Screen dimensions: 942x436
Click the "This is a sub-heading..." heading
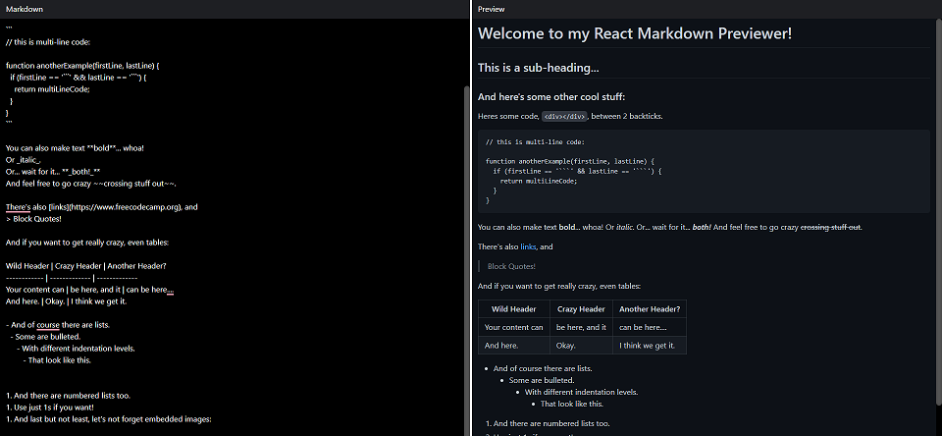click(x=539, y=68)
